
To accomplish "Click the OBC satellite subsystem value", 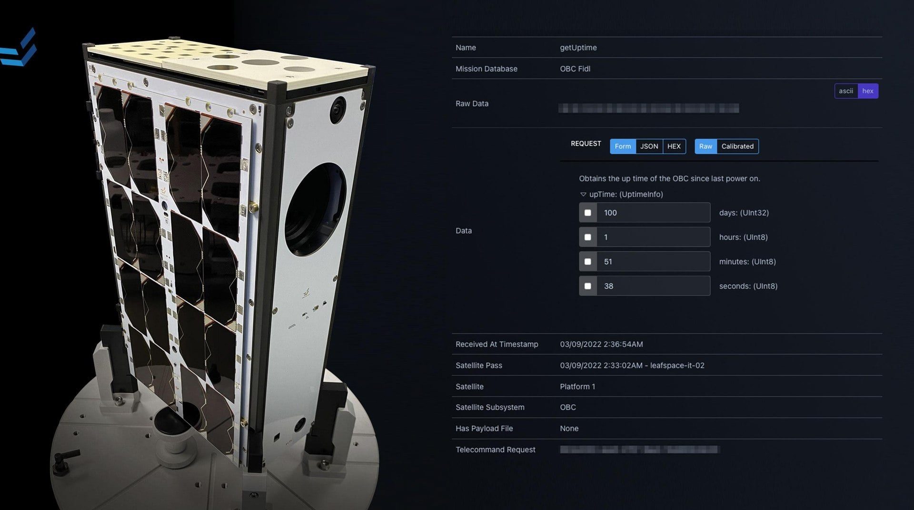I will point(567,407).
